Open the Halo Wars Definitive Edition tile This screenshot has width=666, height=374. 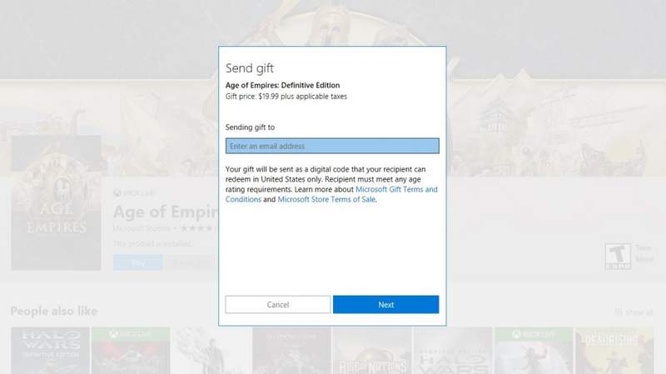(50, 351)
